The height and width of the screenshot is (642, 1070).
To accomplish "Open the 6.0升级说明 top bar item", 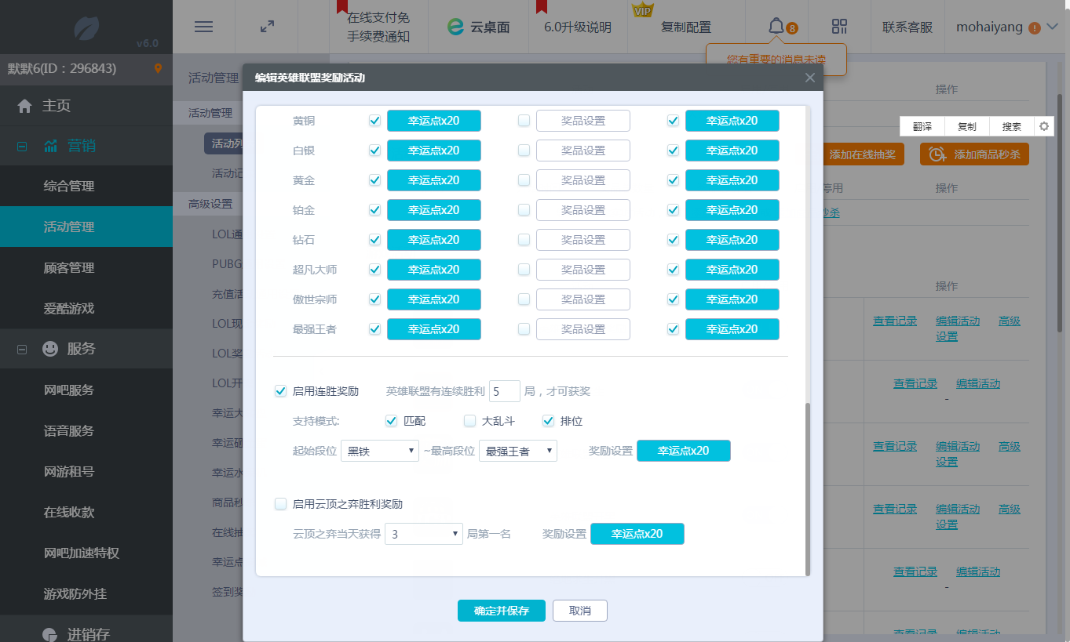I will [577, 27].
